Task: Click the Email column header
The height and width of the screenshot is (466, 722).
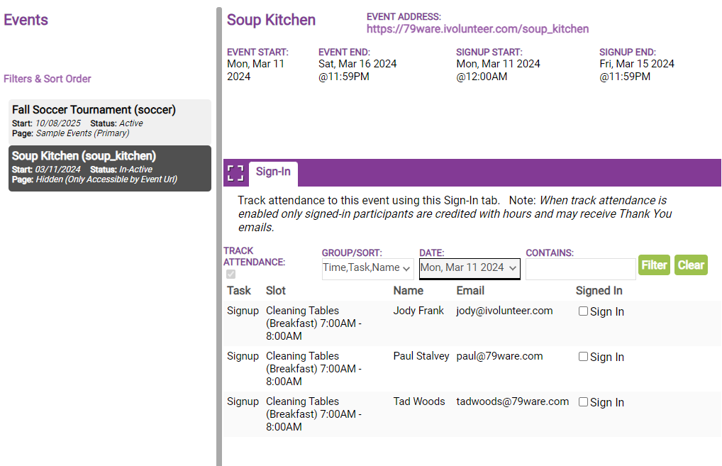Action: pos(470,290)
